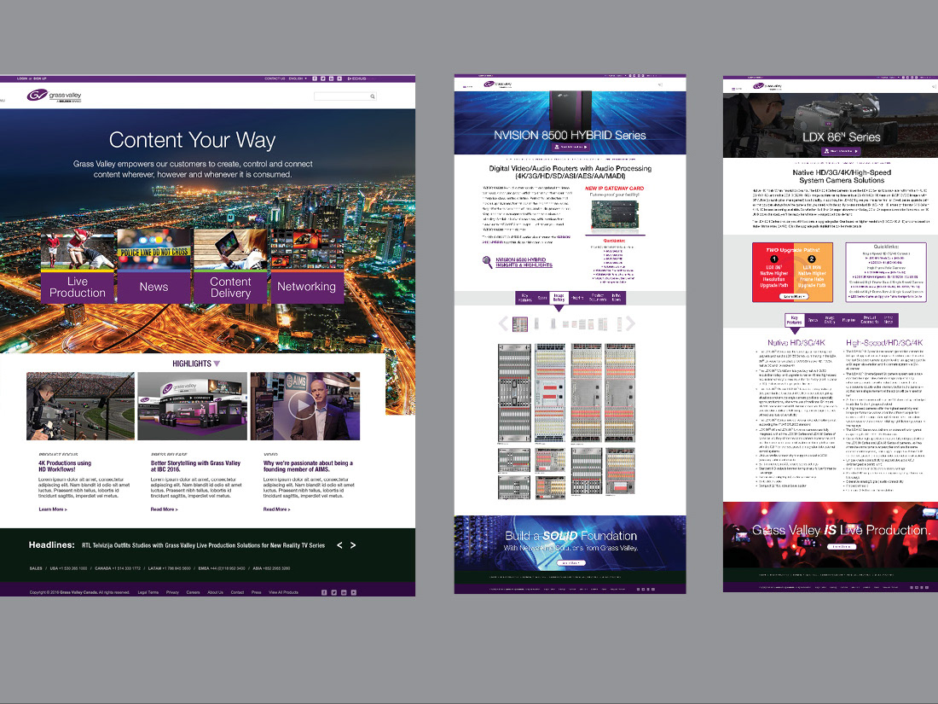Open LinkedIn icon in homepage top bar

pos(331,79)
